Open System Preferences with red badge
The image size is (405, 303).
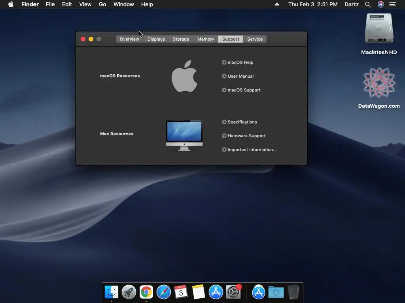coord(233,292)
